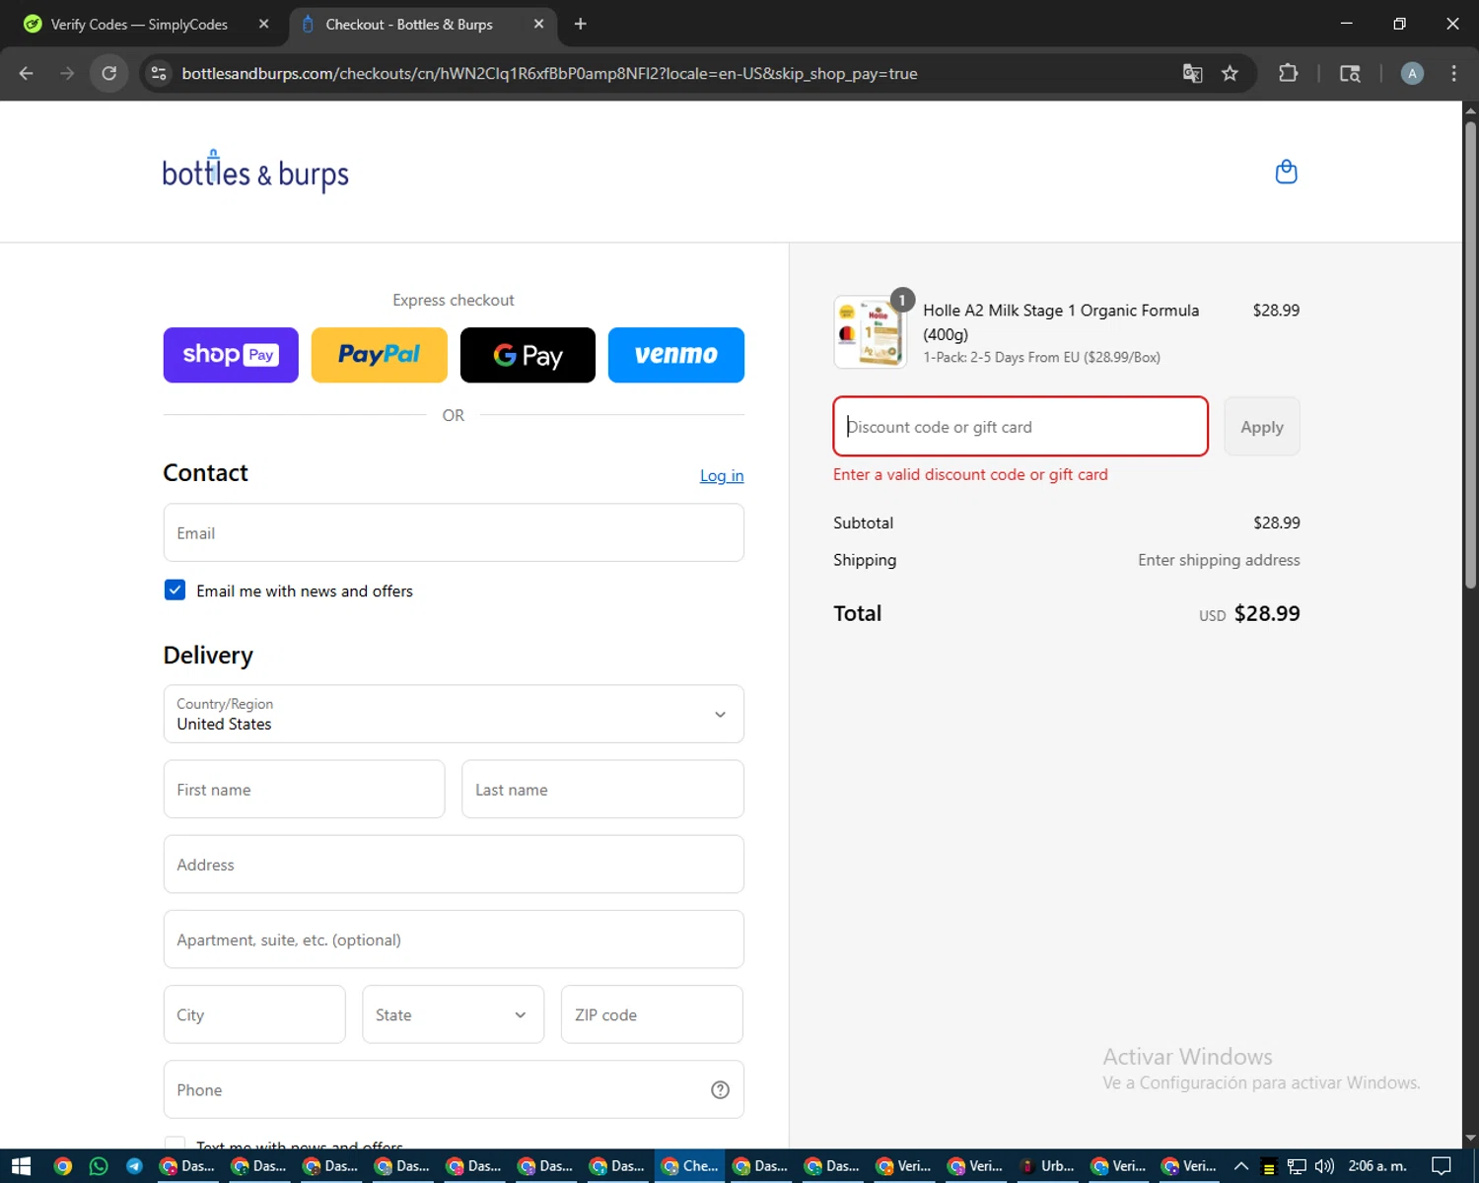Image resolution: width=1479 pixels, height=1183 pixels.
Task: Open the Che... taskbar Chrome window
Action: point(689,1166)
